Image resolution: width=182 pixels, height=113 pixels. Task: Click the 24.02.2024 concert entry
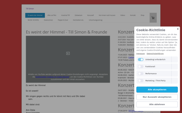pos(126,37)
